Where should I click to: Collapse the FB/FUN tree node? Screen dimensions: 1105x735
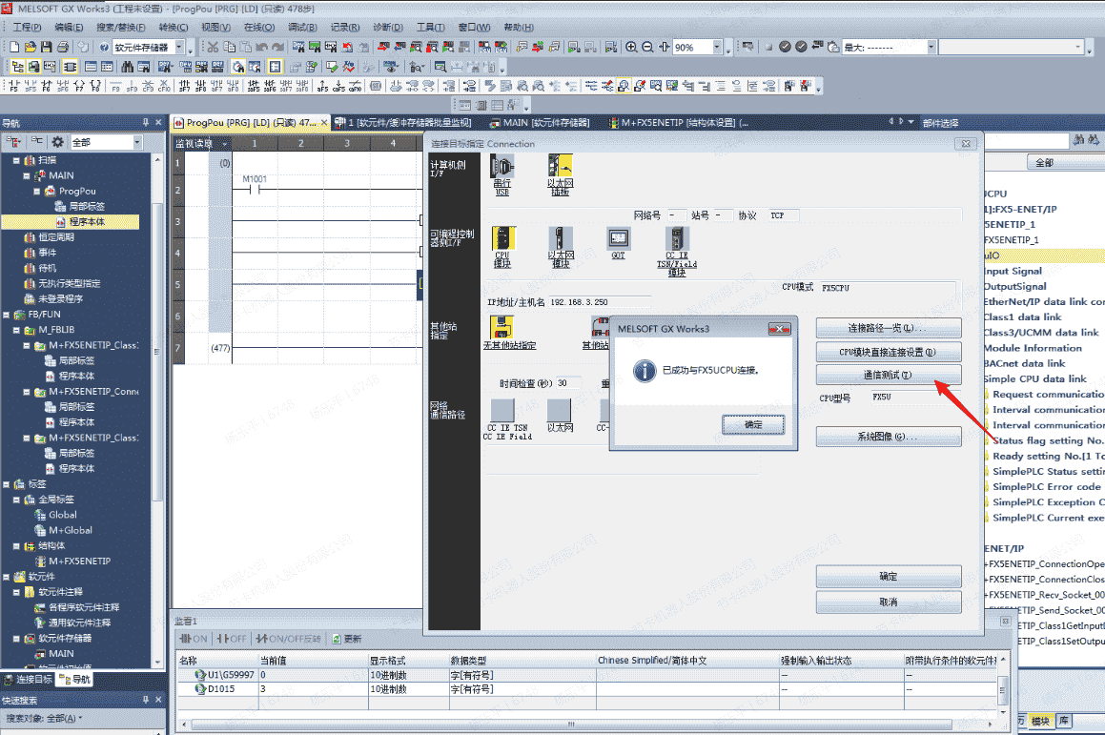pos(7,314)
